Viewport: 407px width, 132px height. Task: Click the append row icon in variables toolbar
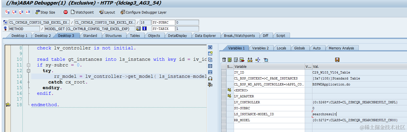(236, 60)
